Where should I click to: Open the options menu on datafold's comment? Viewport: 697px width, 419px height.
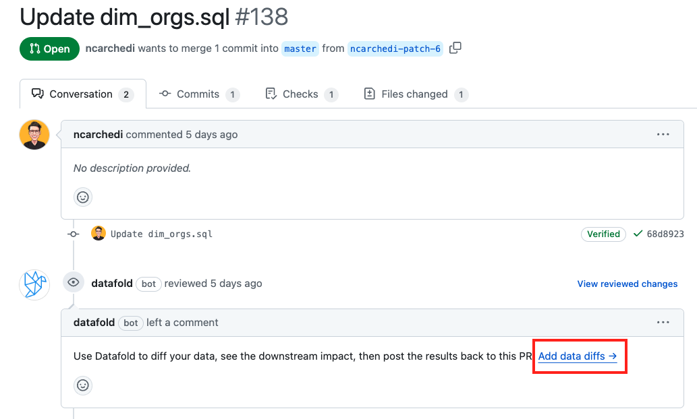[663, 323]
